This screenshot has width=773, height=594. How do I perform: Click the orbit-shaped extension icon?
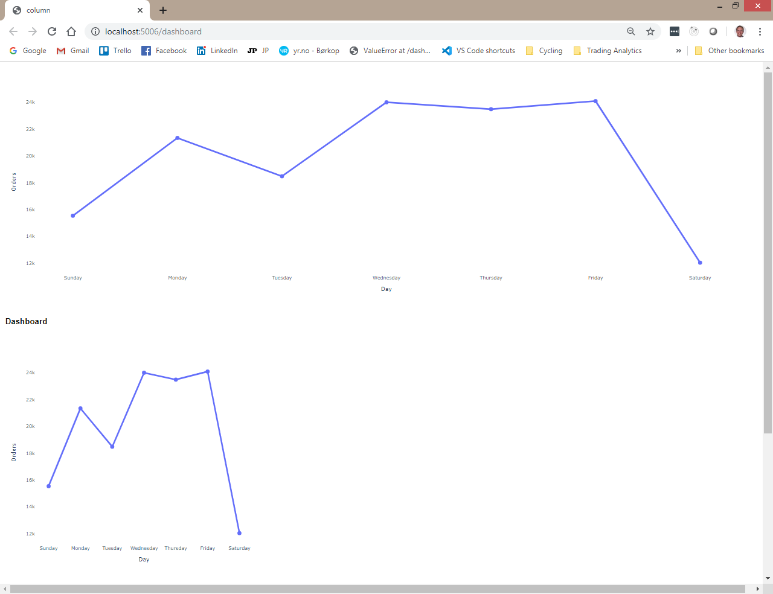[x=694, y=31]
